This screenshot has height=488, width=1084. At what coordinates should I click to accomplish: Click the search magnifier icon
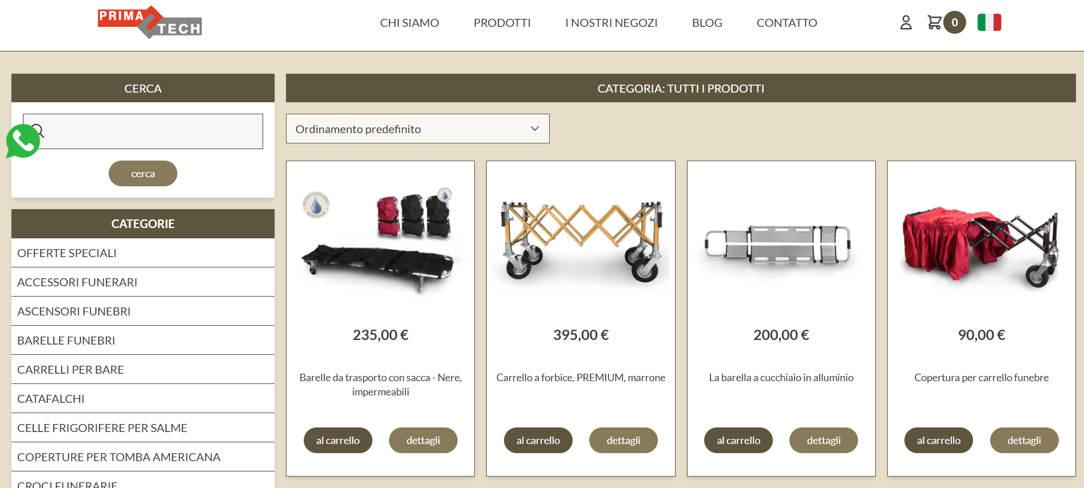38,131
